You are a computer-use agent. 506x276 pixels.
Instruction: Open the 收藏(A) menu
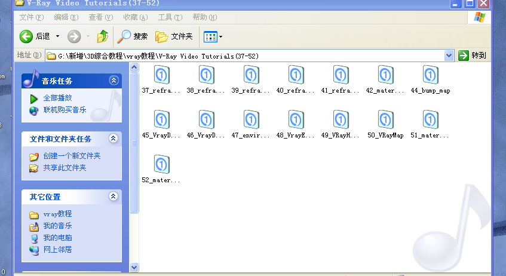click(135, 17)
